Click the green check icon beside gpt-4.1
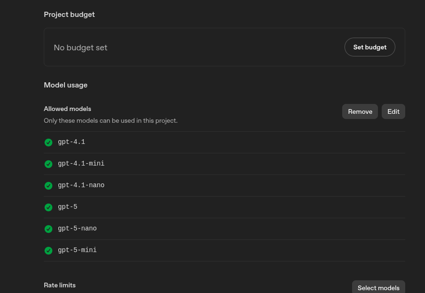This screenshot has height=293, width=425. tap(48, 142)
